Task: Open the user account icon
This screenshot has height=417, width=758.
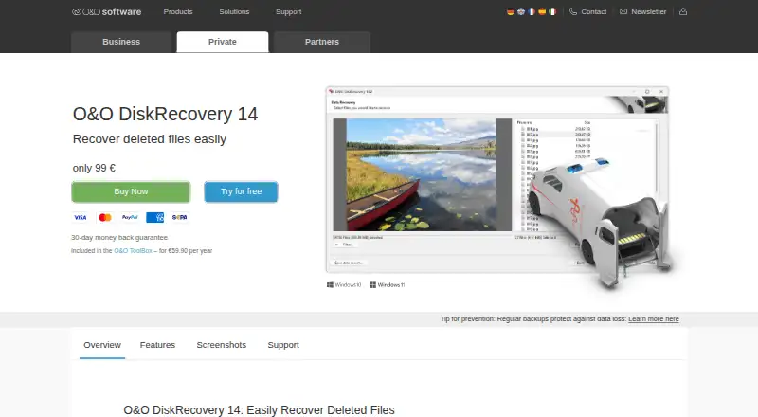Action: click(x=683, y=11)
